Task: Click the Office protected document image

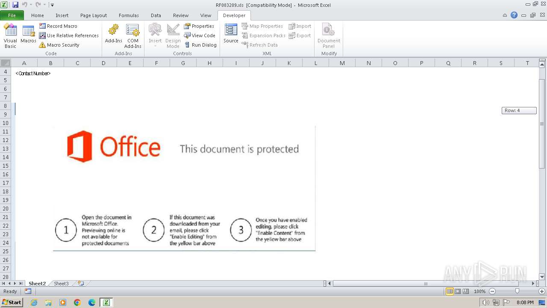Action: 184,188
